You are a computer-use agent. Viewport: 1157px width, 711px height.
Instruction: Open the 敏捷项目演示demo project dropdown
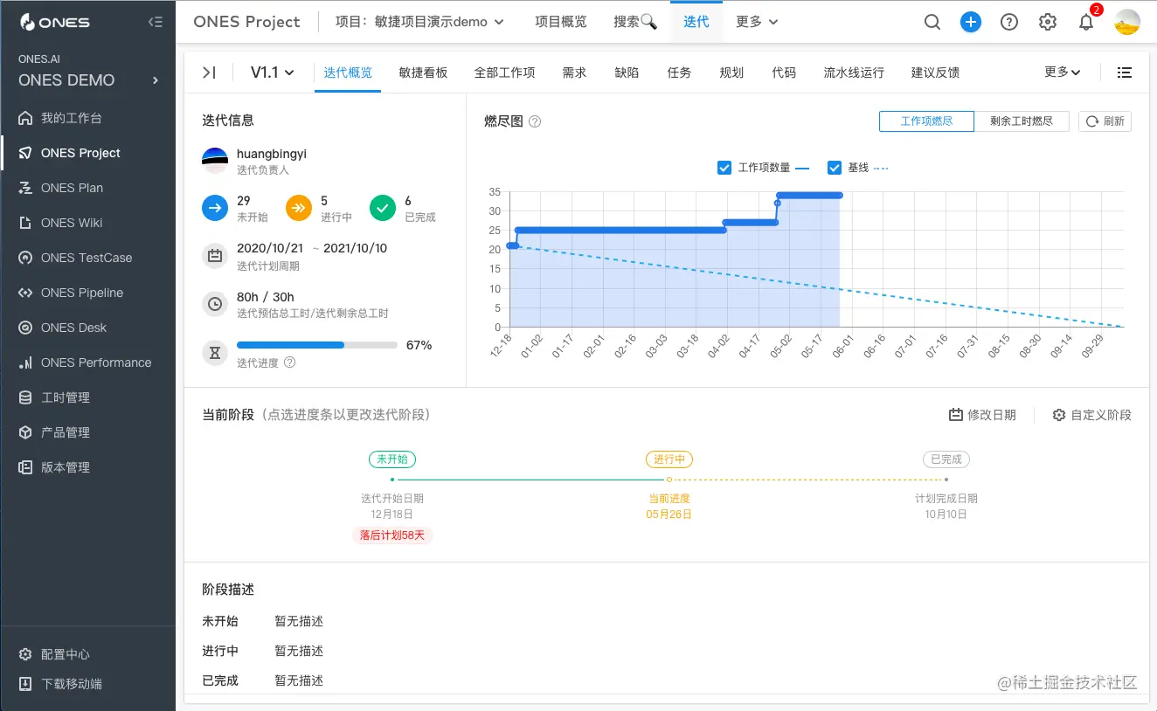point(419,22)
